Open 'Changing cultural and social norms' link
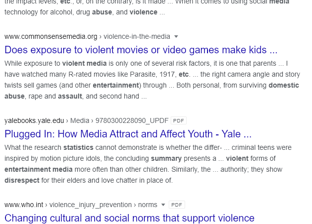This screenshot has height=224, width=312. [129, 218]
